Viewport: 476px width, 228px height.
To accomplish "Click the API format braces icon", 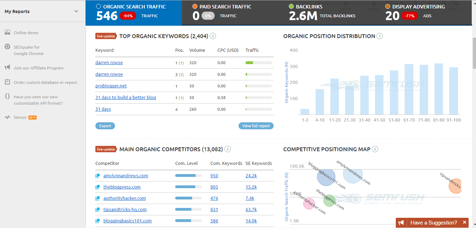I will coord(7,96).
